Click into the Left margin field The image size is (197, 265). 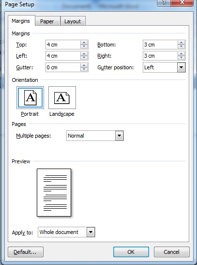point(63,56)
